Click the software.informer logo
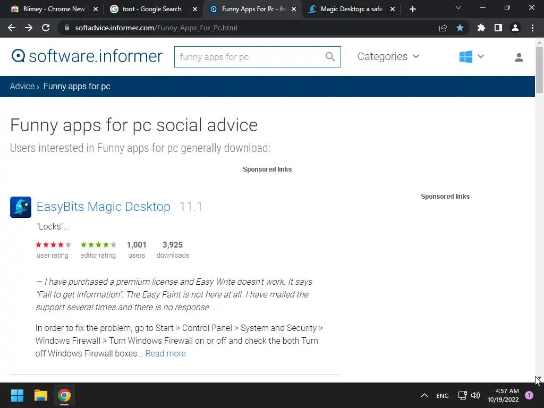Screen dimensions: 544x408 (x=87, y=56)
